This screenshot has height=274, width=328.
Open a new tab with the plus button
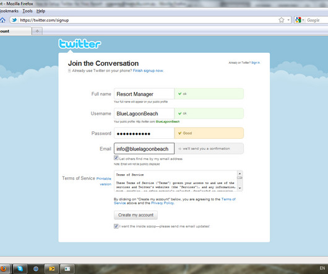pos(37,31)
